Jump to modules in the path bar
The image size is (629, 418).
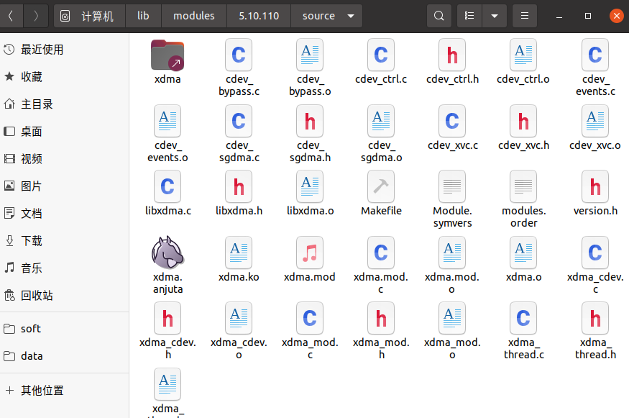[194, 16]
